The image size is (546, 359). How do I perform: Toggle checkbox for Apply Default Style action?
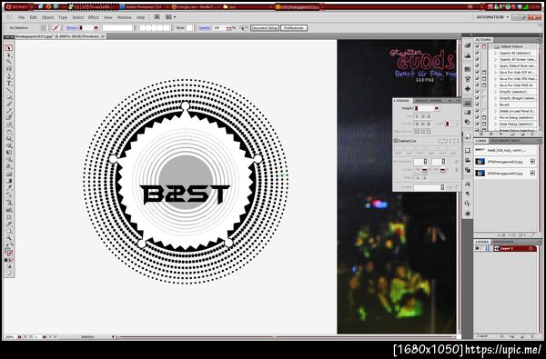[x=478, y=65]
